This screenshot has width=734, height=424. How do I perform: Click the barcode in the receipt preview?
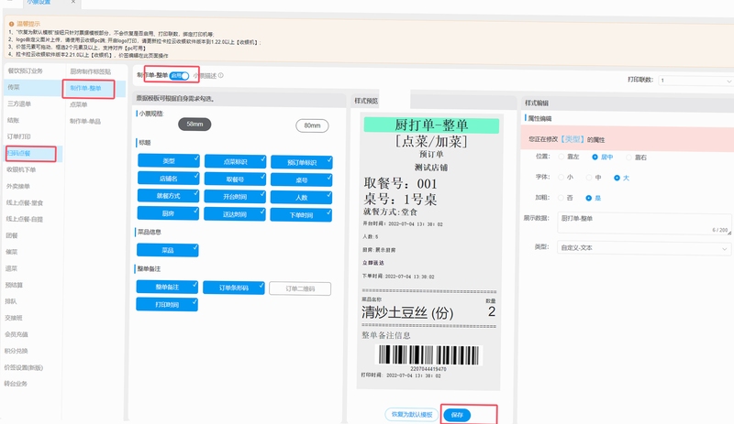coord(428,355)
